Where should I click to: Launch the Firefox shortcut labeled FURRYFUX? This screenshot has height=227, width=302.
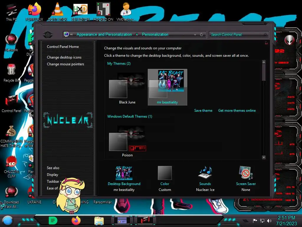click(x=34, y=12)
